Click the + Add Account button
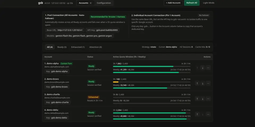 tap(173, 3)
